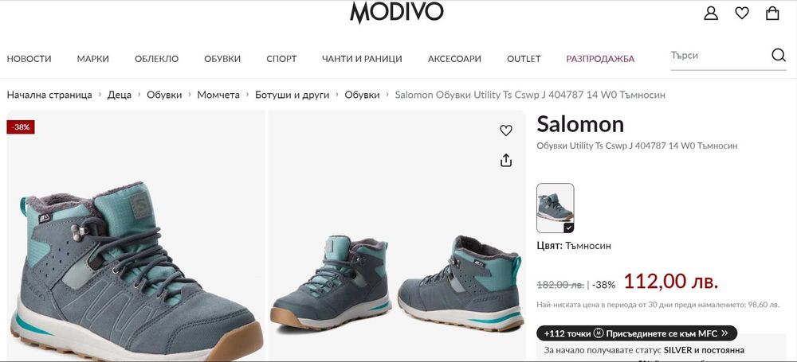Open the Ботуши и други breadcrumb link
Screen dimensions: 797x362
[x=292, y=95]
